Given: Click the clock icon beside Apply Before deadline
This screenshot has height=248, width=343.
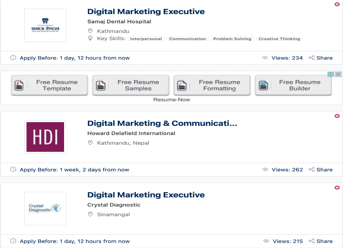Looking at the screenshot, I should pyautogui.click(x=13, y=58).
